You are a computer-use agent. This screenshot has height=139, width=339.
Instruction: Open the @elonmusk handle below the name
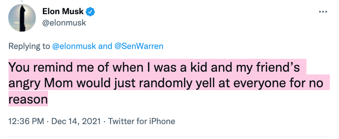click(64, 23)
